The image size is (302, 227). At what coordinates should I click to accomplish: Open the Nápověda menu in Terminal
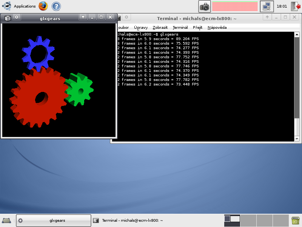pyautogui.click(x=217, y=27)
